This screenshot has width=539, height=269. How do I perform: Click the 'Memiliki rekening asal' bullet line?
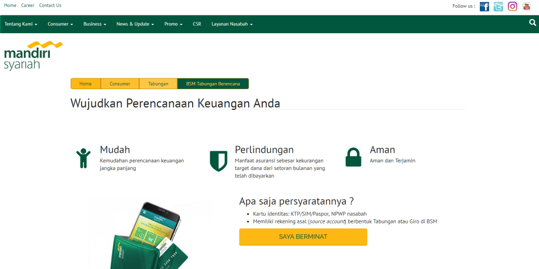(345, 222)
